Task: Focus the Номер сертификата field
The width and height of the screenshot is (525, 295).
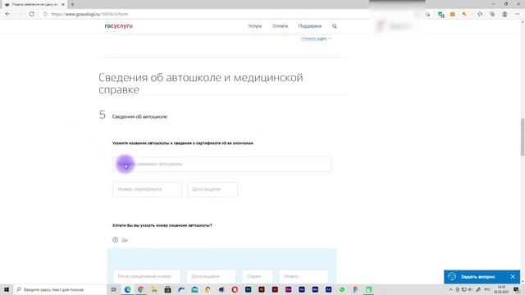Action: coord(147,189)
